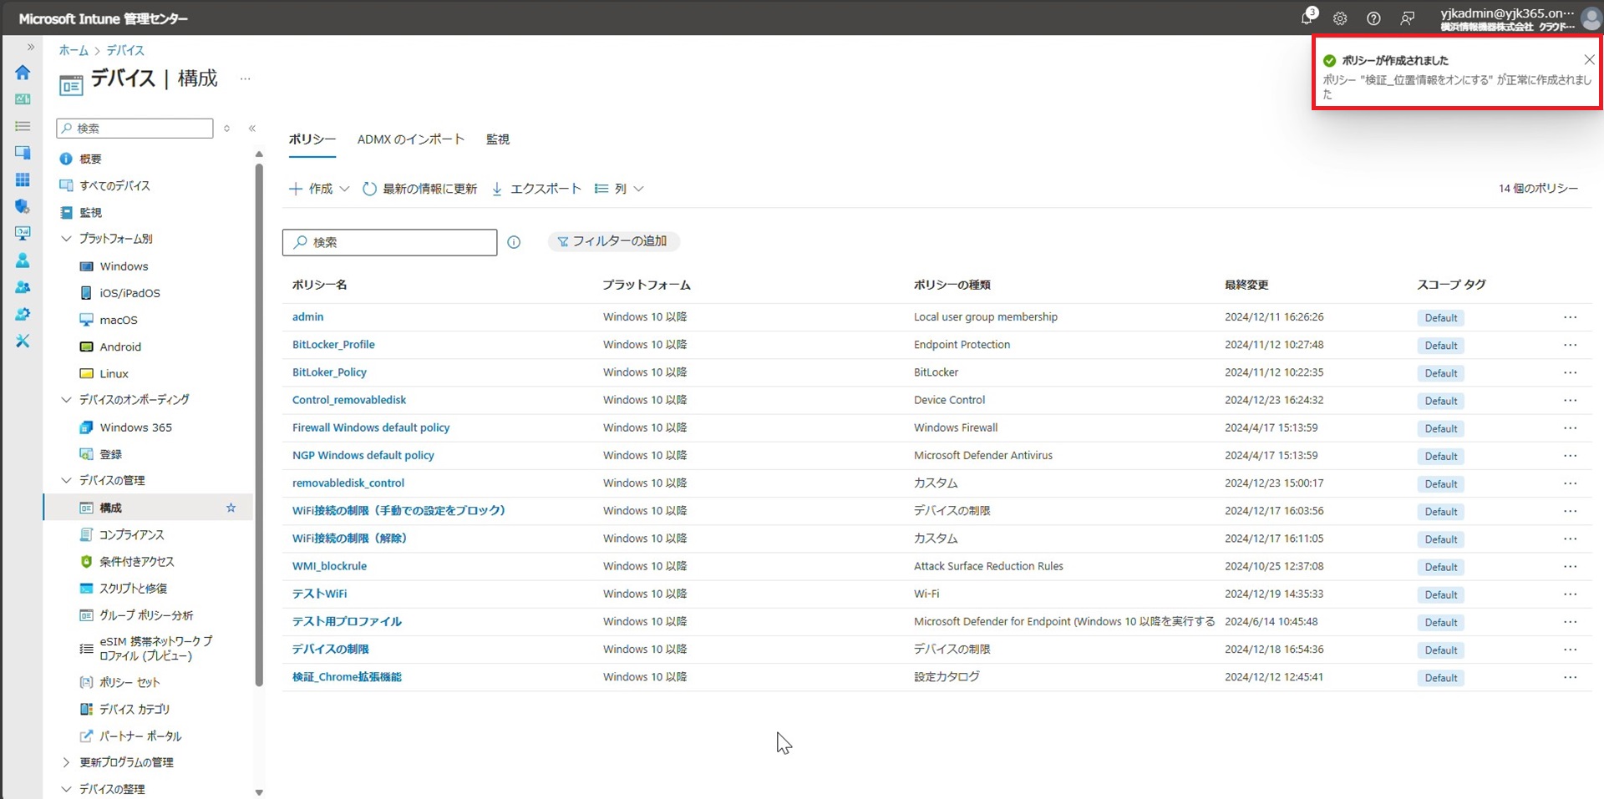Open コンプライアンス in sidebar
1604x799 pixels.
131,534
